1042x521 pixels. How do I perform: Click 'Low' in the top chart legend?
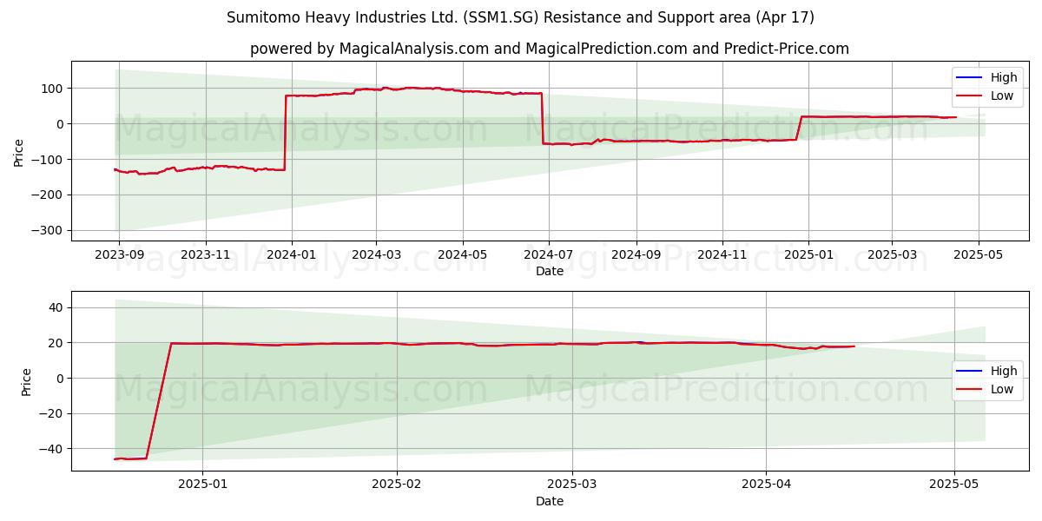(x=1002, y=96)
